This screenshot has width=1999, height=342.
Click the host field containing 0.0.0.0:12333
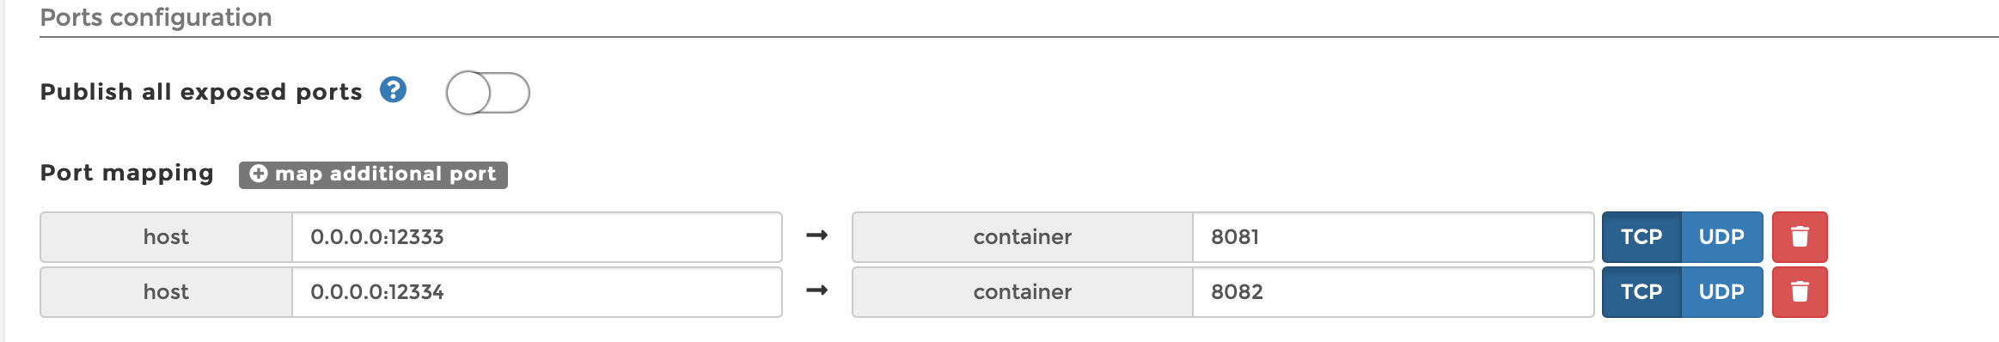click(x=537, y=237)
